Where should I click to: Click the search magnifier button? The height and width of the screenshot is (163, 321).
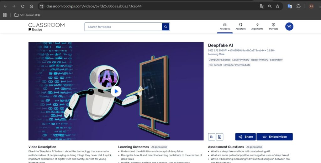(166, 27)
